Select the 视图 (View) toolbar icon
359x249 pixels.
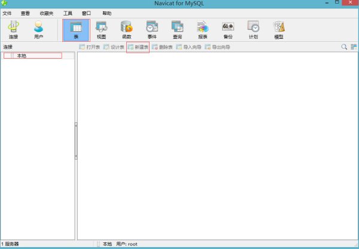(x=102, y=30)
